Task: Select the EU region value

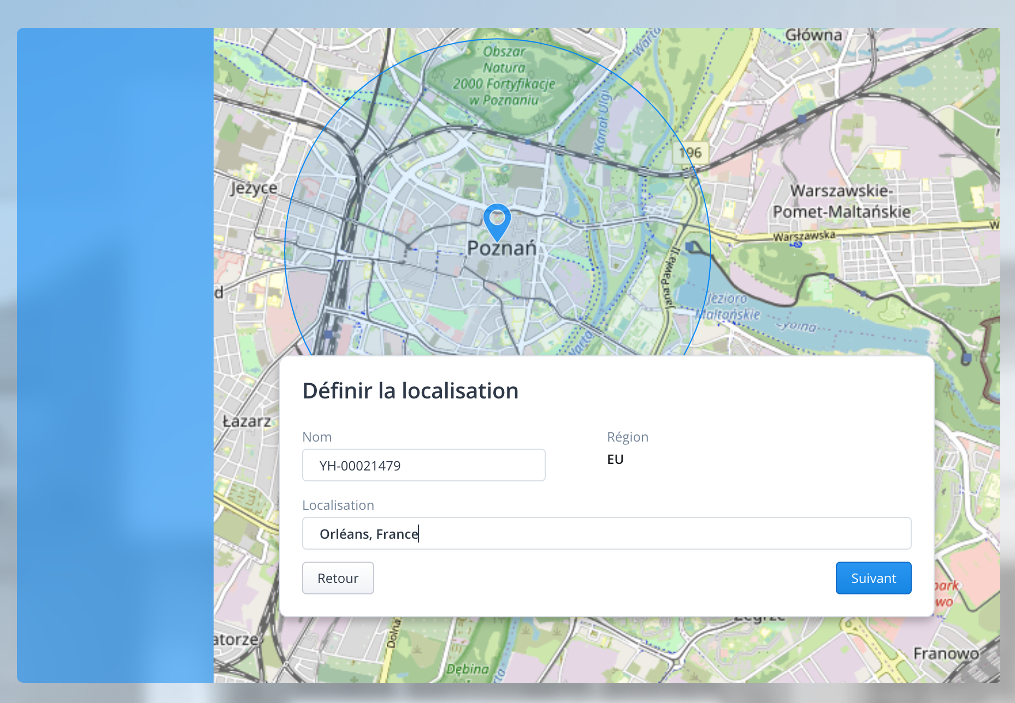Action: pos(615,460)
